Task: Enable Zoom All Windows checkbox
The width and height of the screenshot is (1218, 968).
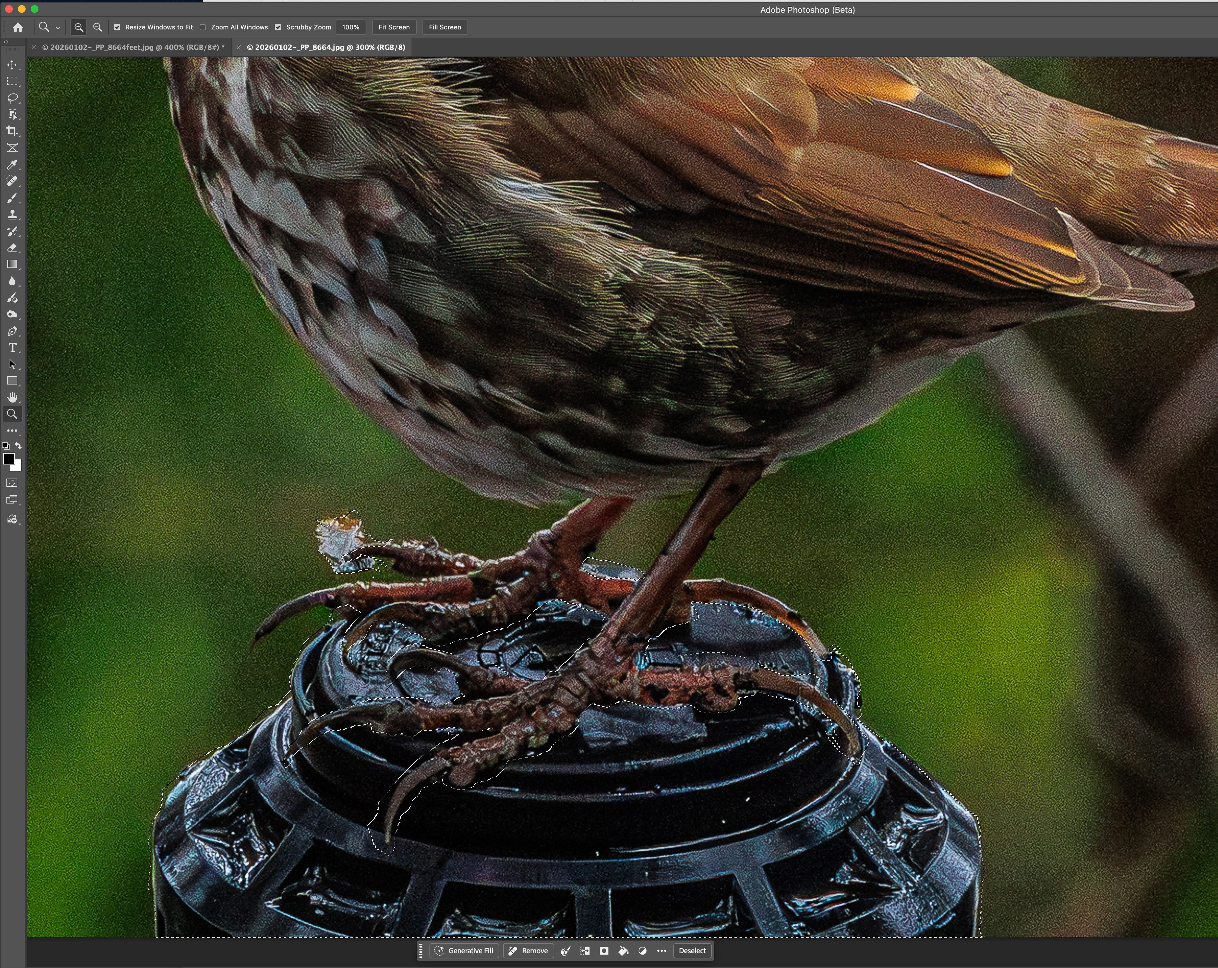Action: click(203, 27)
